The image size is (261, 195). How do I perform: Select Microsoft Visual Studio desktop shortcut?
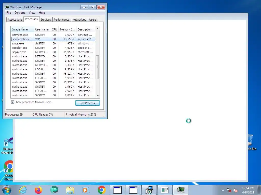click(7, 146)
